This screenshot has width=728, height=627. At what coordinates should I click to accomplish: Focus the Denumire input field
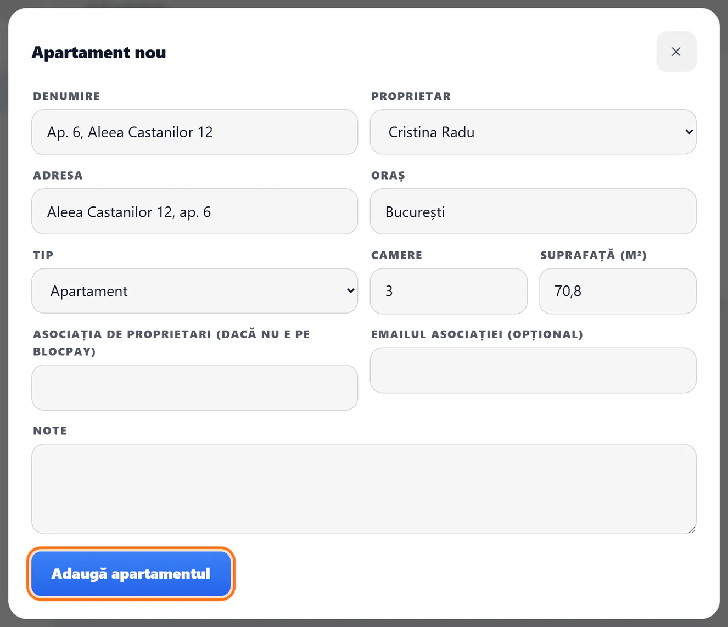click(x=195, y=132)
